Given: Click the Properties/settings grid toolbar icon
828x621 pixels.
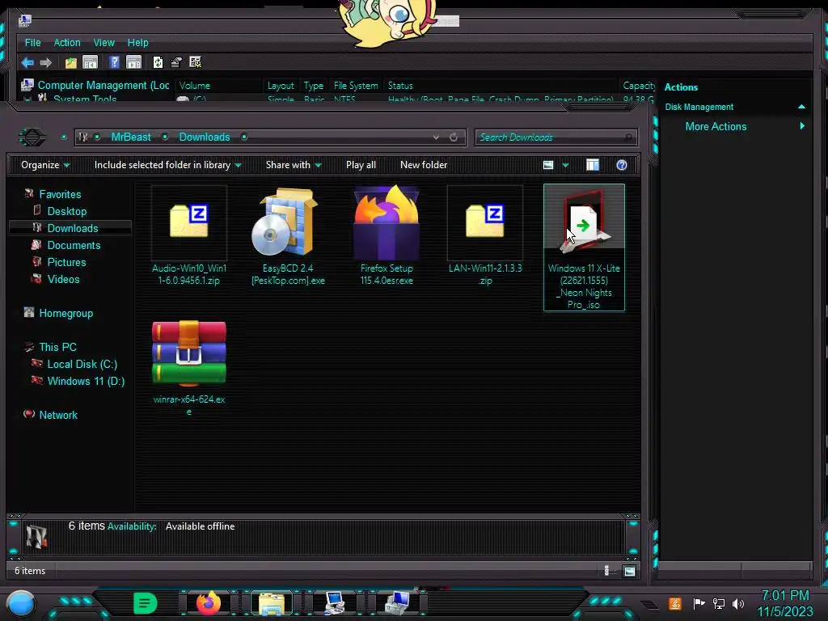Looking at the screenshot, I should point(196,62).
